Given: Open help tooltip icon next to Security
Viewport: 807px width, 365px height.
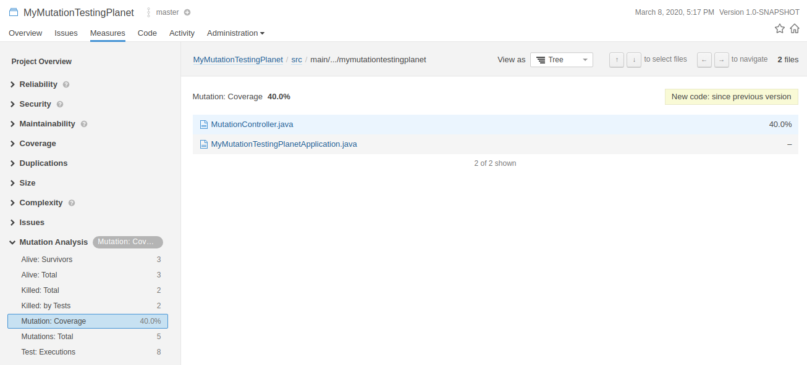Looking at the screenshot, I should point(60,104).
